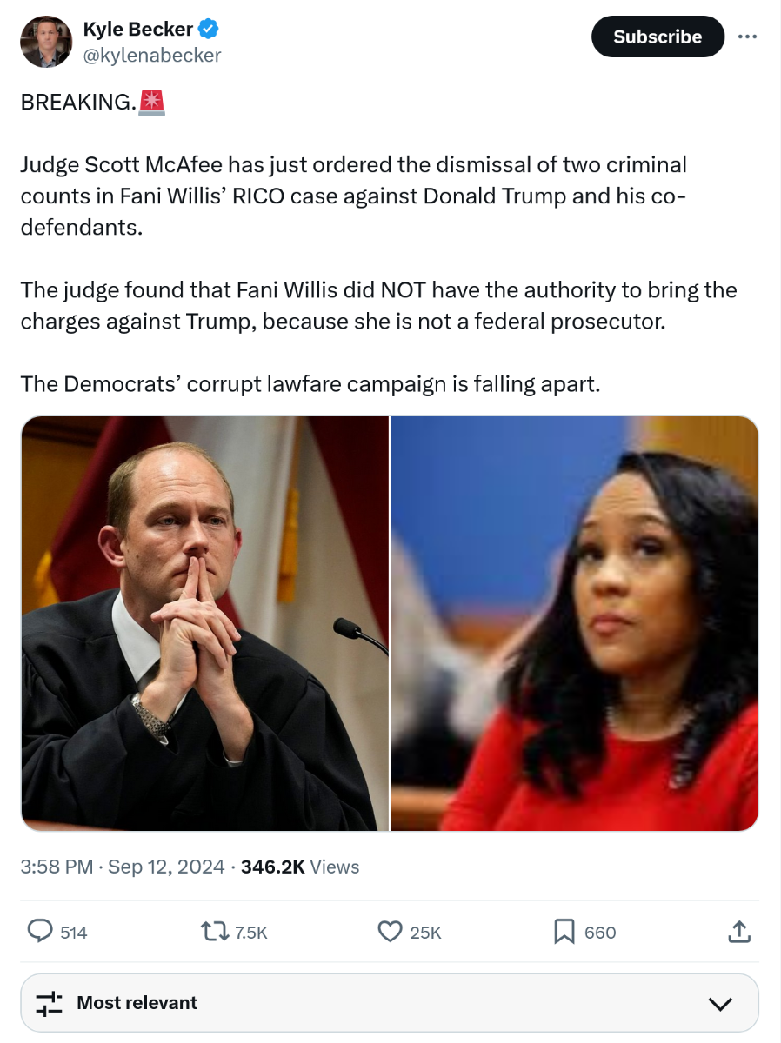Open the three-dot more options menu
Viewport: 781px width, 1043px height.
click(747, 37)
